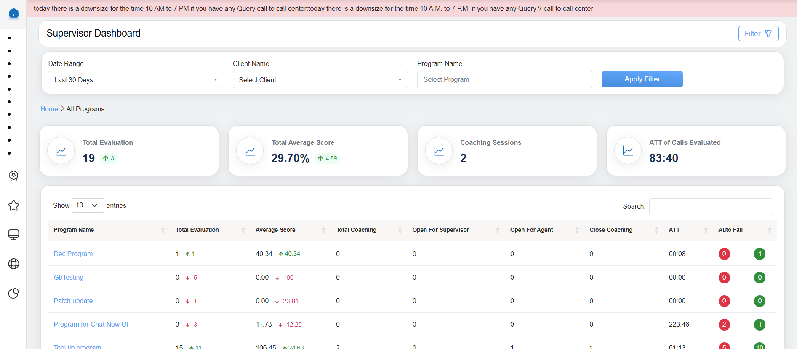
Task: Click the monitor icon in sidebar
Action: coord(13,235)
